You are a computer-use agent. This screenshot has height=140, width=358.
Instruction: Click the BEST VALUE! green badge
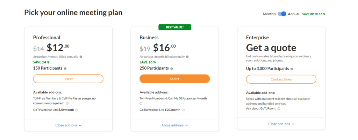tap(175, 27)
